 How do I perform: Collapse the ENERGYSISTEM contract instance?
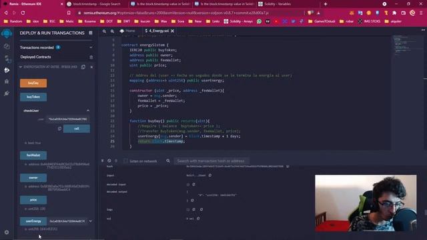pos(21,67)
